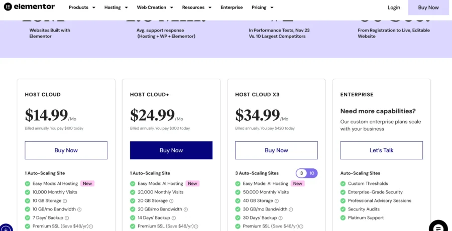Click info icon beside Host Cloud+ Premium SSL
This screenshot has width=452, height=231.
pos(196,226)
